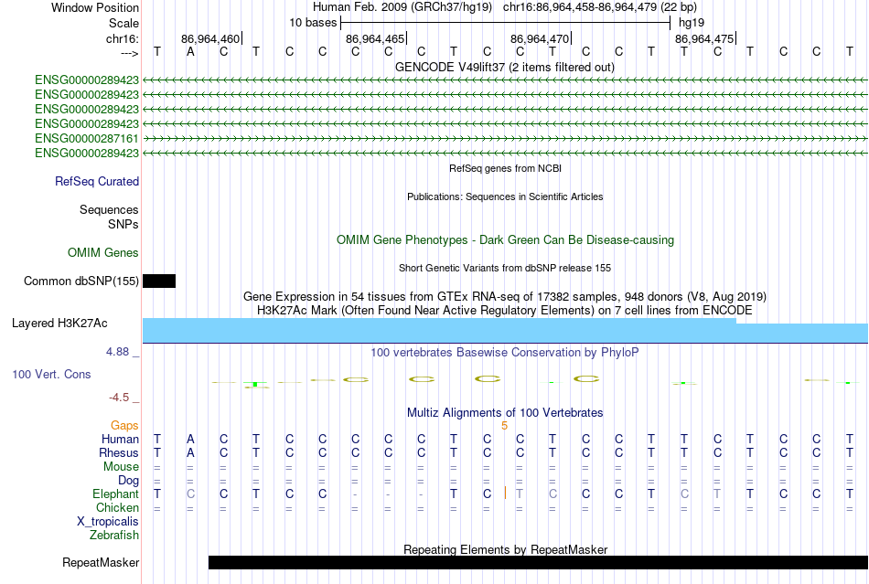Select the Zebrafish species label

pos(114,536)
